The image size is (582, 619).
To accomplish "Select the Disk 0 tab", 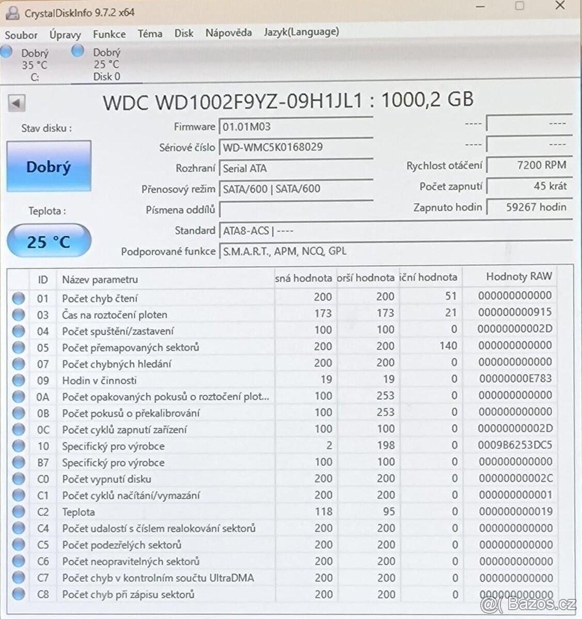I will [x=106, y=64].
